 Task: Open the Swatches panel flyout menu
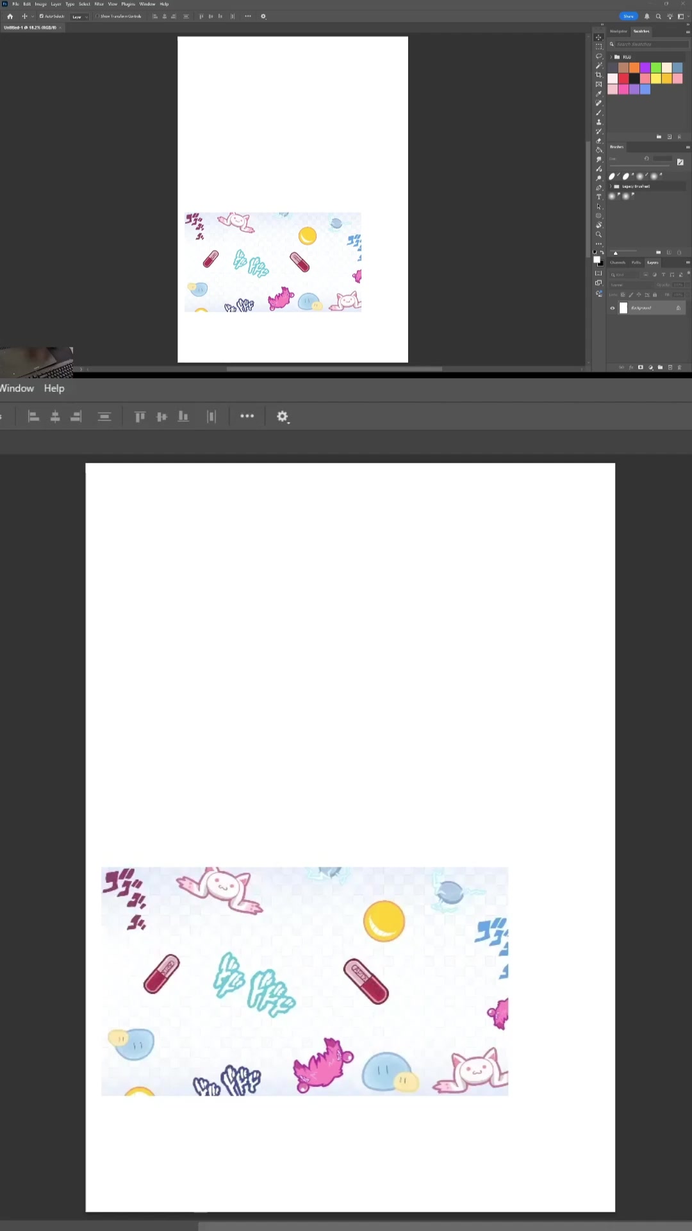pyautogui.click(x=688, y=32)
